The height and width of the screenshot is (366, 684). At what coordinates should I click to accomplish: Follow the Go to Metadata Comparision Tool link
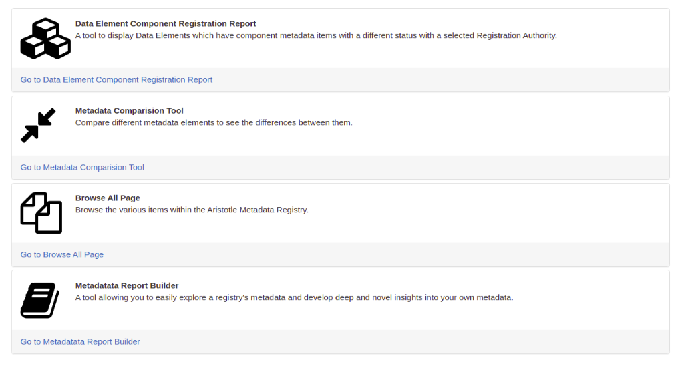(82, 167)
